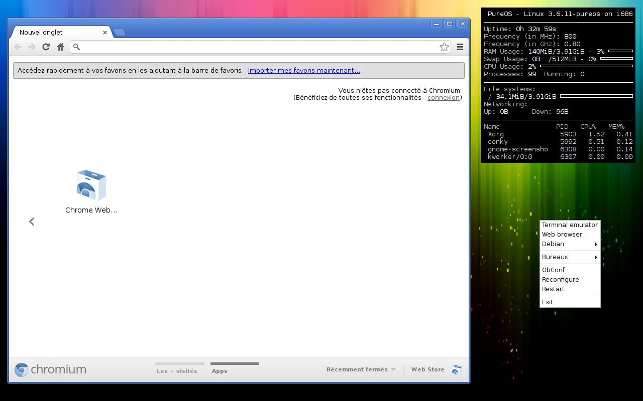The height and width of the screenshot is (401, 643).
Task: Click the connexion sign-in link
Action: pos(443,98)
